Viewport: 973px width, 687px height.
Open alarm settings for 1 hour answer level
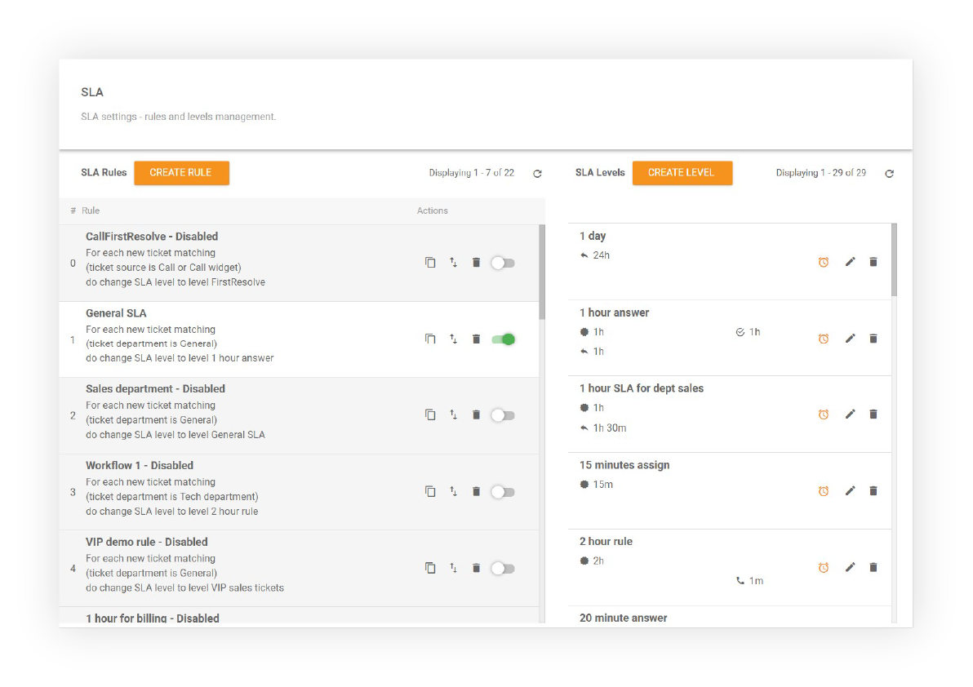824,338
